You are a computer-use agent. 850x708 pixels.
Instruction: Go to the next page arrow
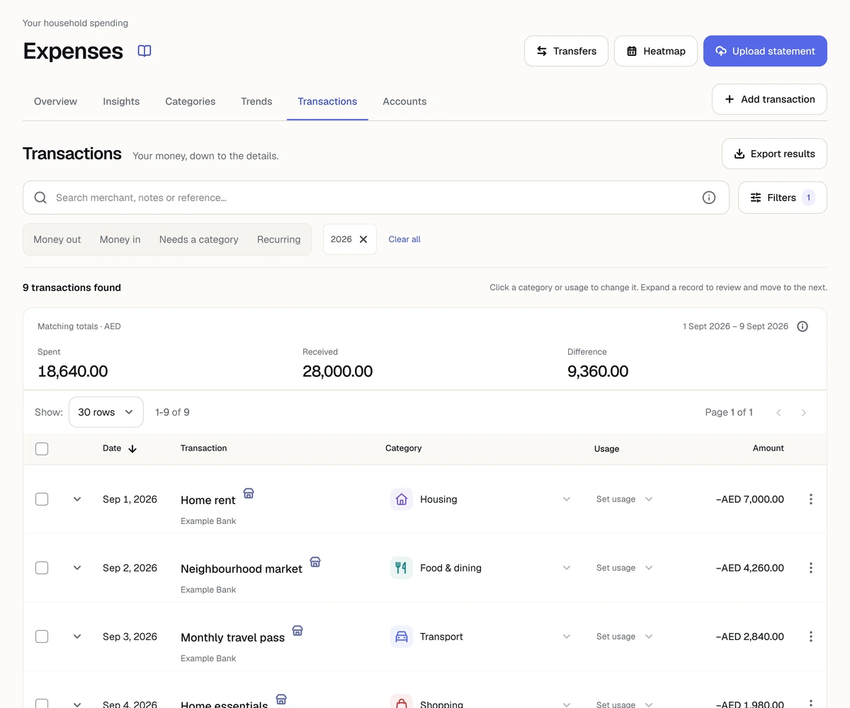pos(804,412)
